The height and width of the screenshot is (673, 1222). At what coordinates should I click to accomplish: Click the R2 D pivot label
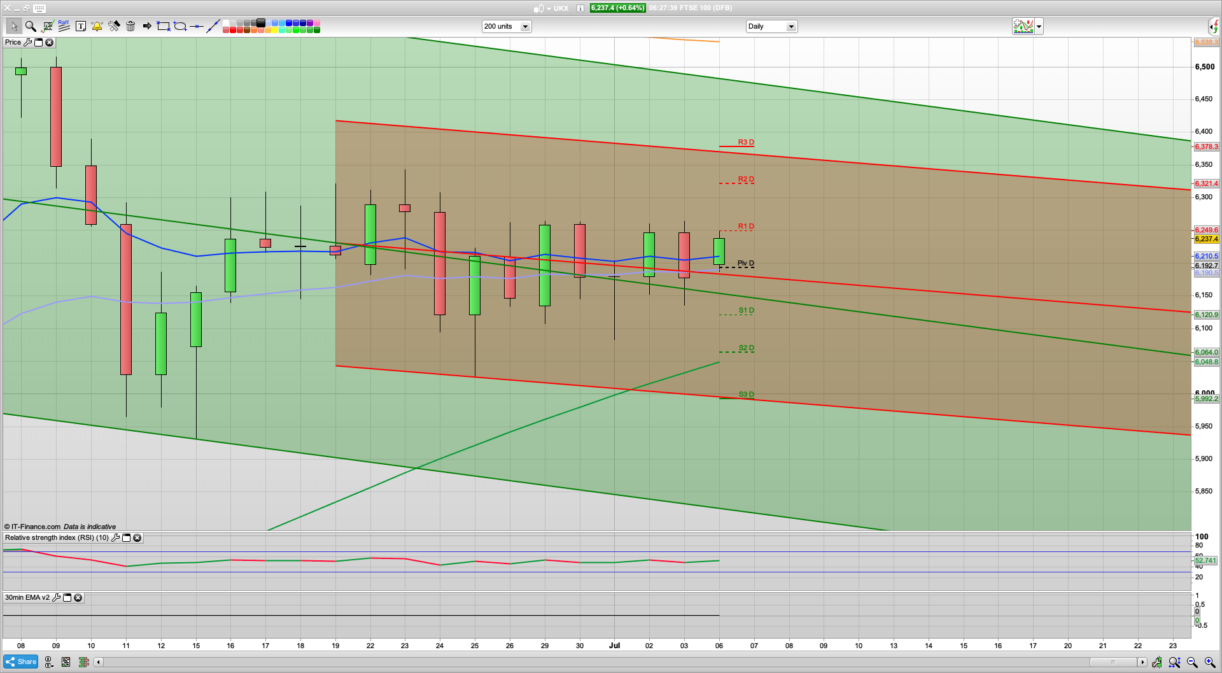[x=746, y=179]
